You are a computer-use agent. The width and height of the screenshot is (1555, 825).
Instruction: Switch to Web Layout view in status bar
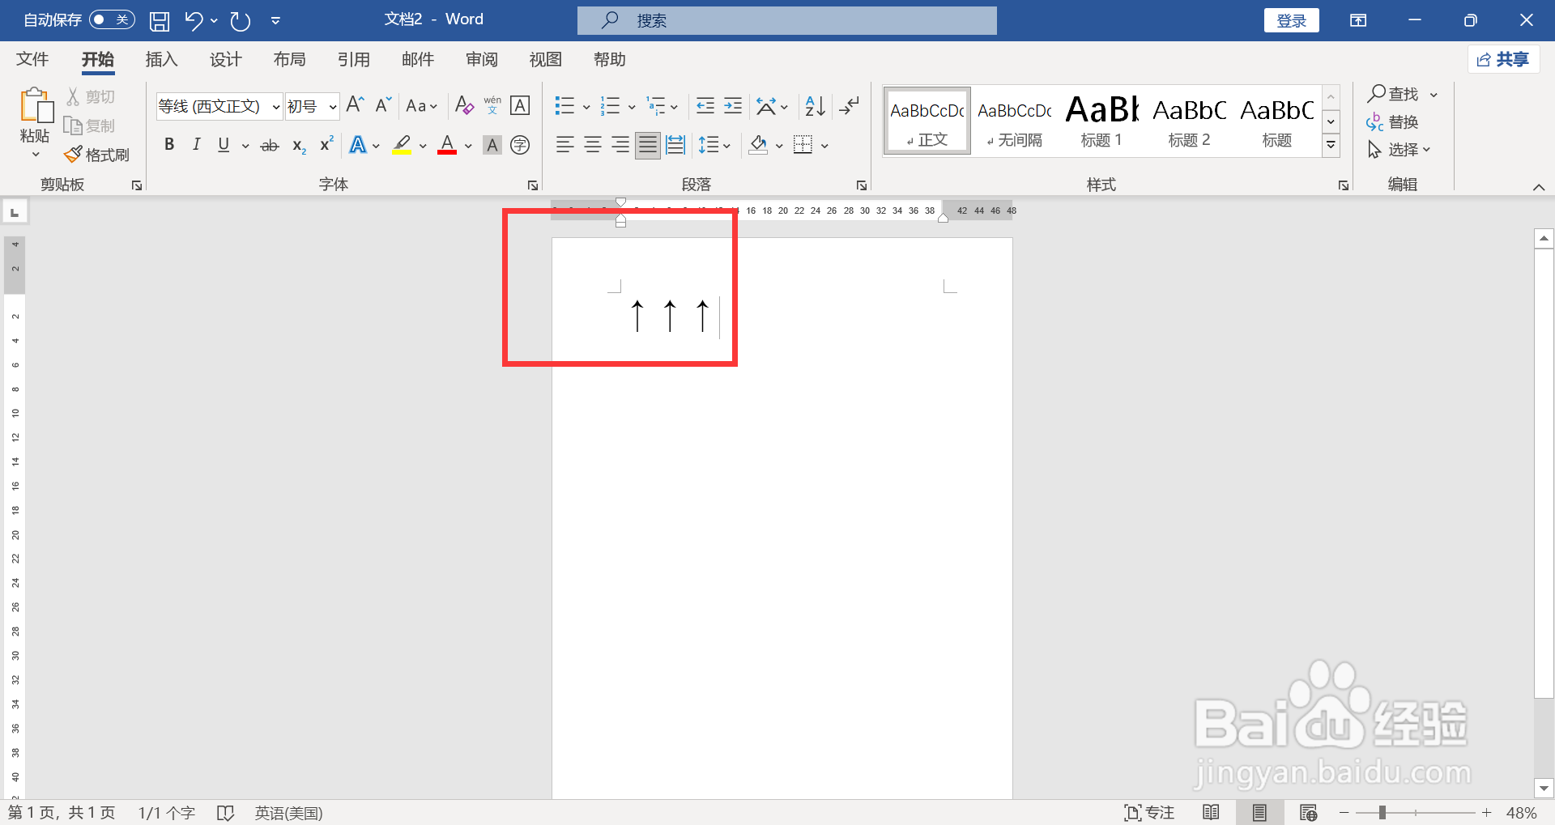pos(1308,812)
